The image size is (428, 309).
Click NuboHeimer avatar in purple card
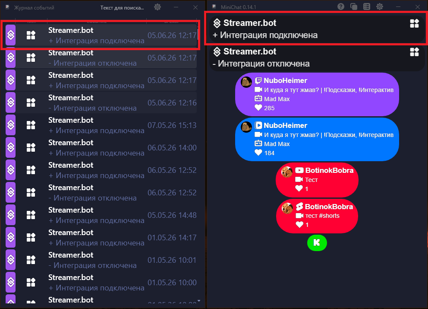[x=246, y=82]
